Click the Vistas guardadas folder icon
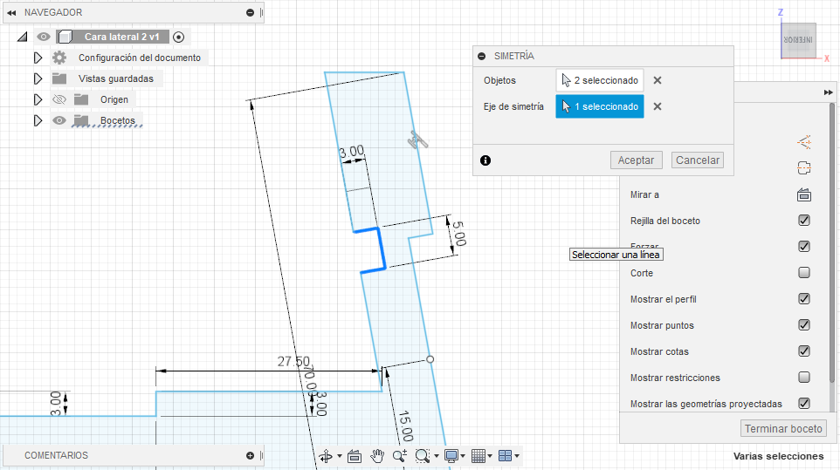 (59, 78)
